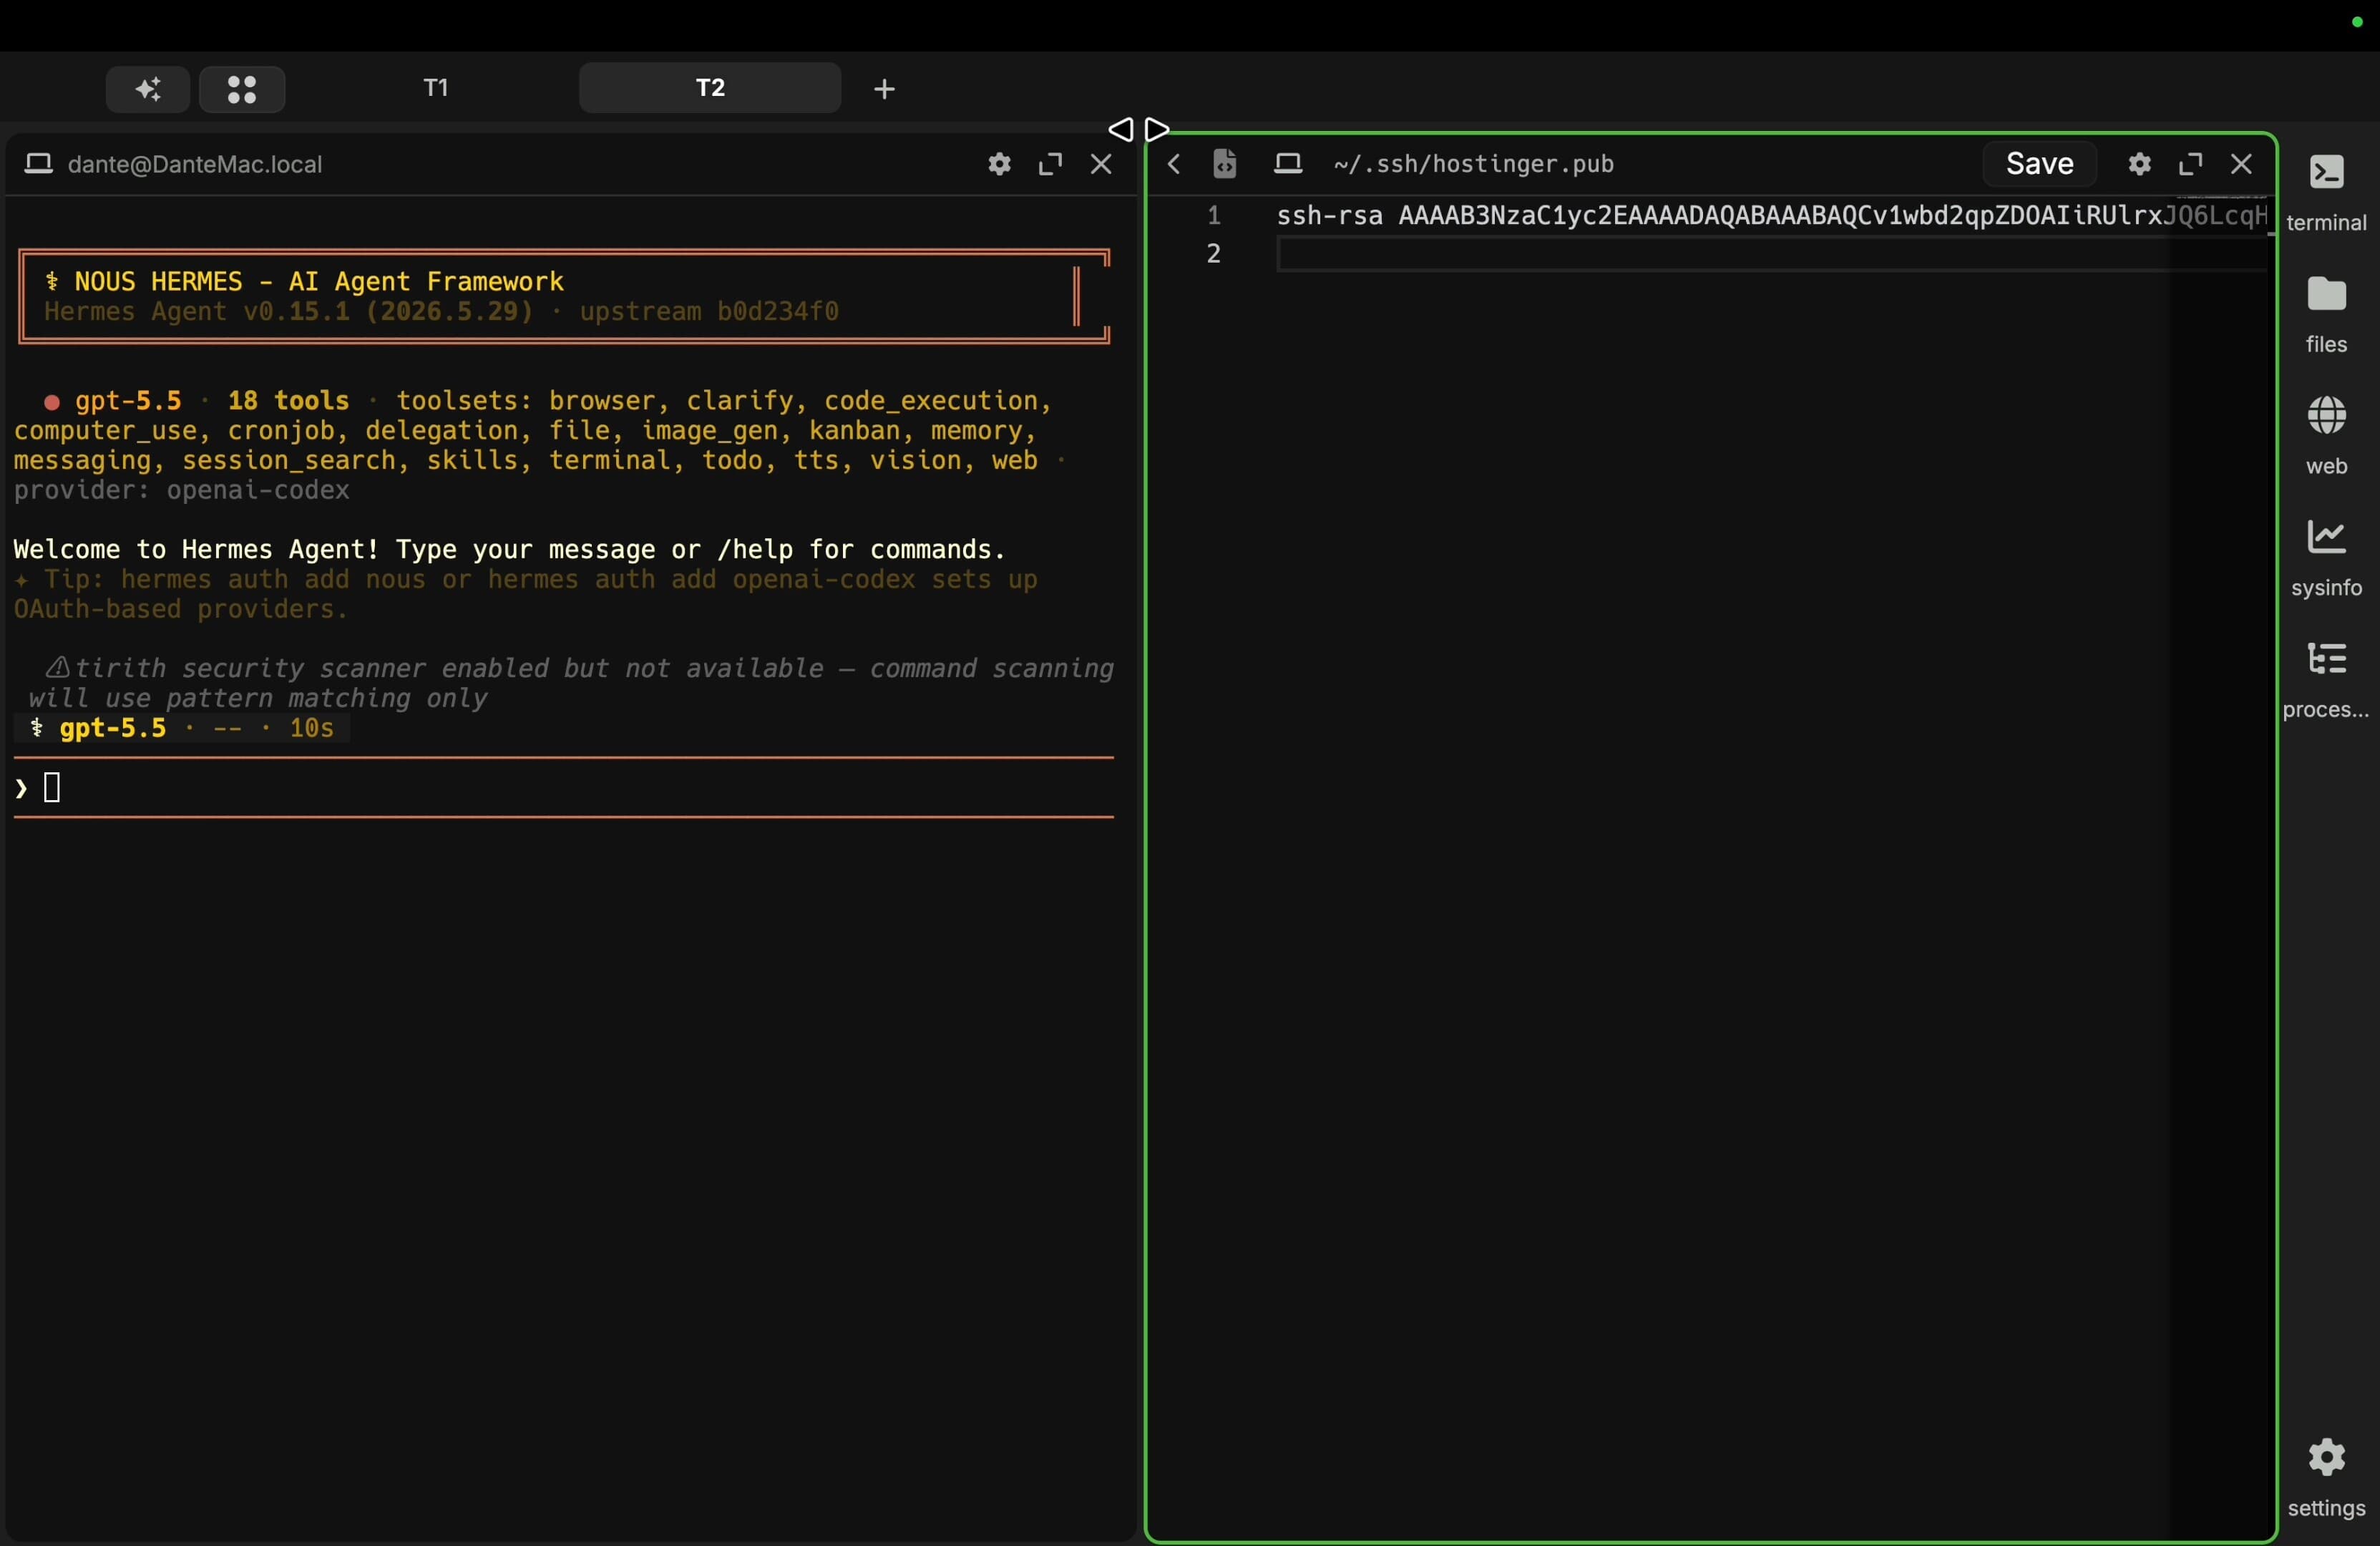
Task: Click the code file icon in the hostinger.pub header
Action: [1225, 164]
